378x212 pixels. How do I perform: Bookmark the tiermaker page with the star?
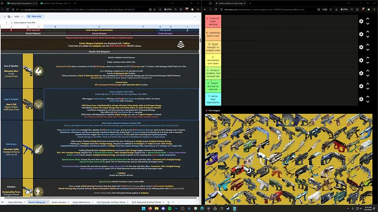(330, 9)
